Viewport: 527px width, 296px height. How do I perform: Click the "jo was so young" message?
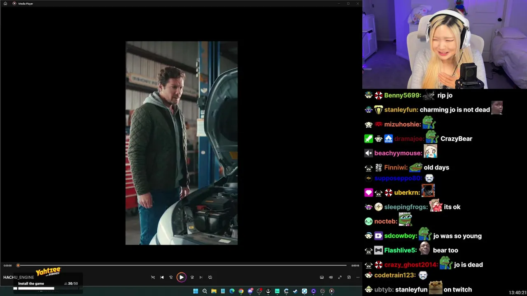457,236
